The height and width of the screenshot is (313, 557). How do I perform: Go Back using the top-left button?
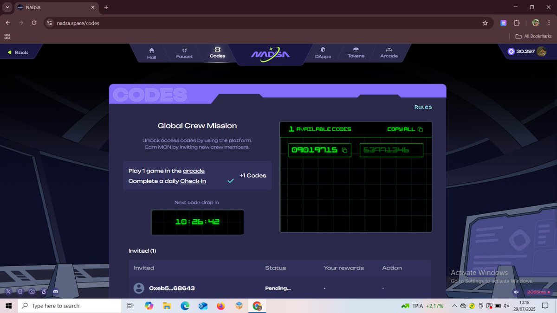coord(19,52)
